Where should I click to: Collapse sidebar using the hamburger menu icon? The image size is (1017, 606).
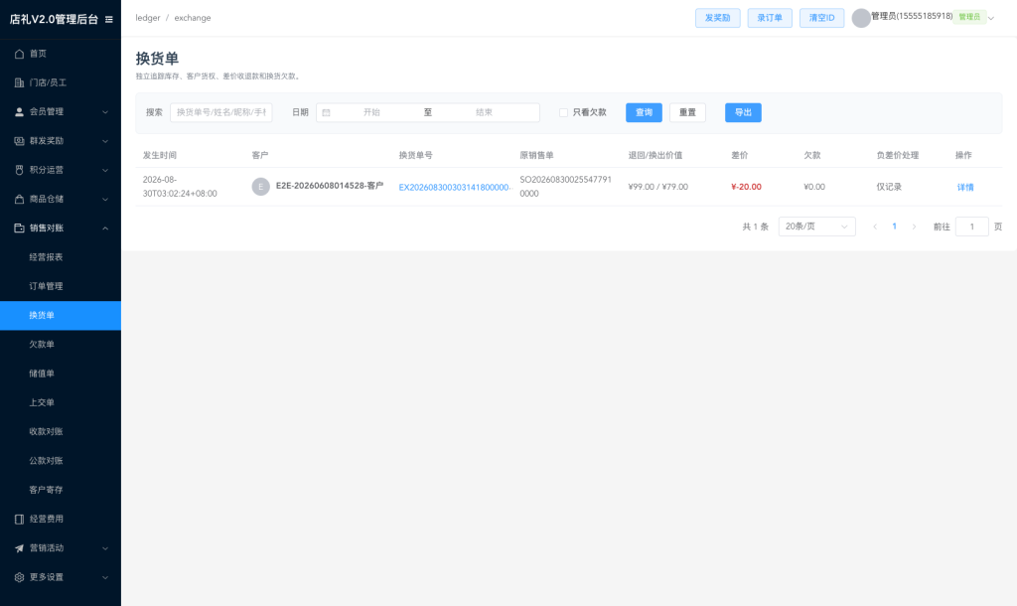point(109,20)
